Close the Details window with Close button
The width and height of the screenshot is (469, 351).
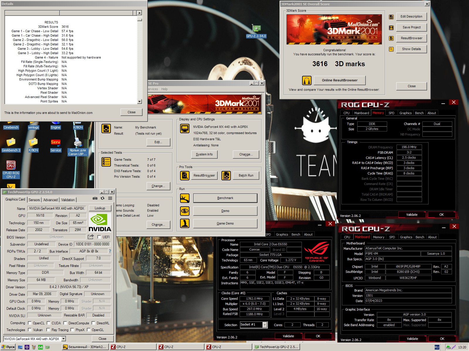click(x=131, y=112)
